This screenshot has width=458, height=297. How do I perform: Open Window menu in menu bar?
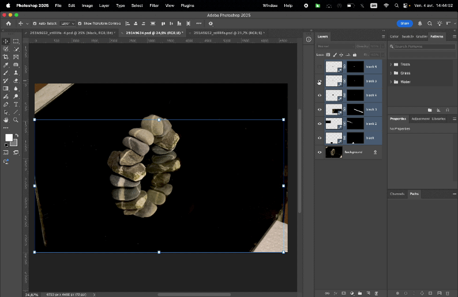tap(270, 6)
